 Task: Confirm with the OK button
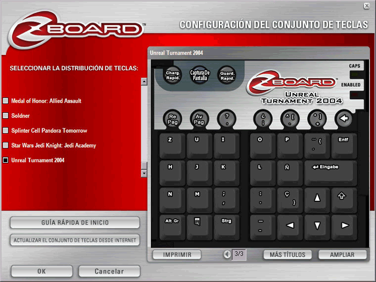pyautogui.click(x=42, y=271)
